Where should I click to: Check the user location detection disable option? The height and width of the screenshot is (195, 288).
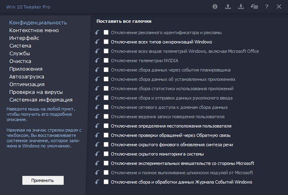coord(106,126)
